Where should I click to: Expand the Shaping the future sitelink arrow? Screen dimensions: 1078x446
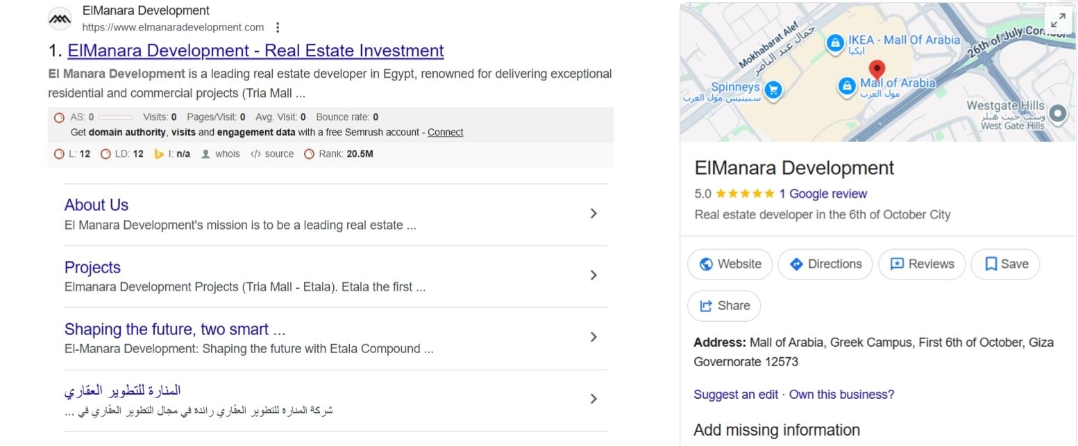click(x=593, y=337)
